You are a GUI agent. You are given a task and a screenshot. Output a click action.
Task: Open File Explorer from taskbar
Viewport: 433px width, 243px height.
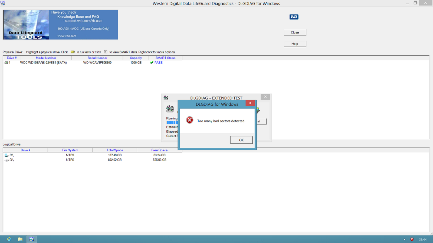pyautogui.click(x=20, y=239)
